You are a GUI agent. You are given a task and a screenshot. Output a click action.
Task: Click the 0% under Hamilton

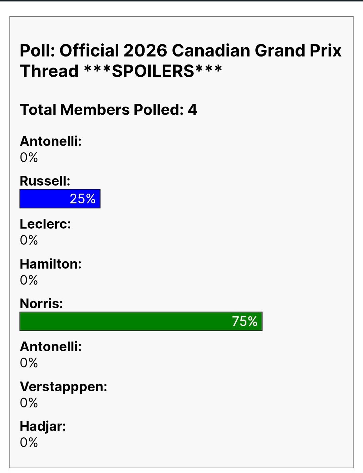29,280
